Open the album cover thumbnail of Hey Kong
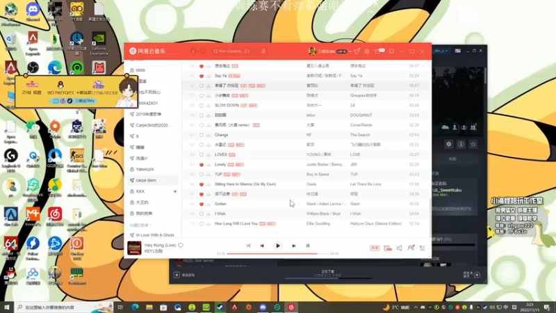 tap(134, 248)
